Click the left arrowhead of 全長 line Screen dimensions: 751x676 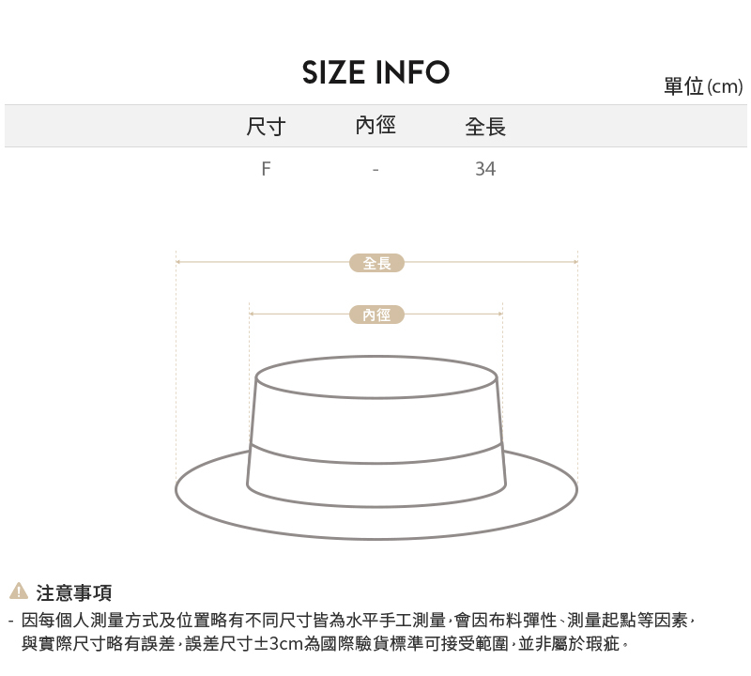[177, 262]
